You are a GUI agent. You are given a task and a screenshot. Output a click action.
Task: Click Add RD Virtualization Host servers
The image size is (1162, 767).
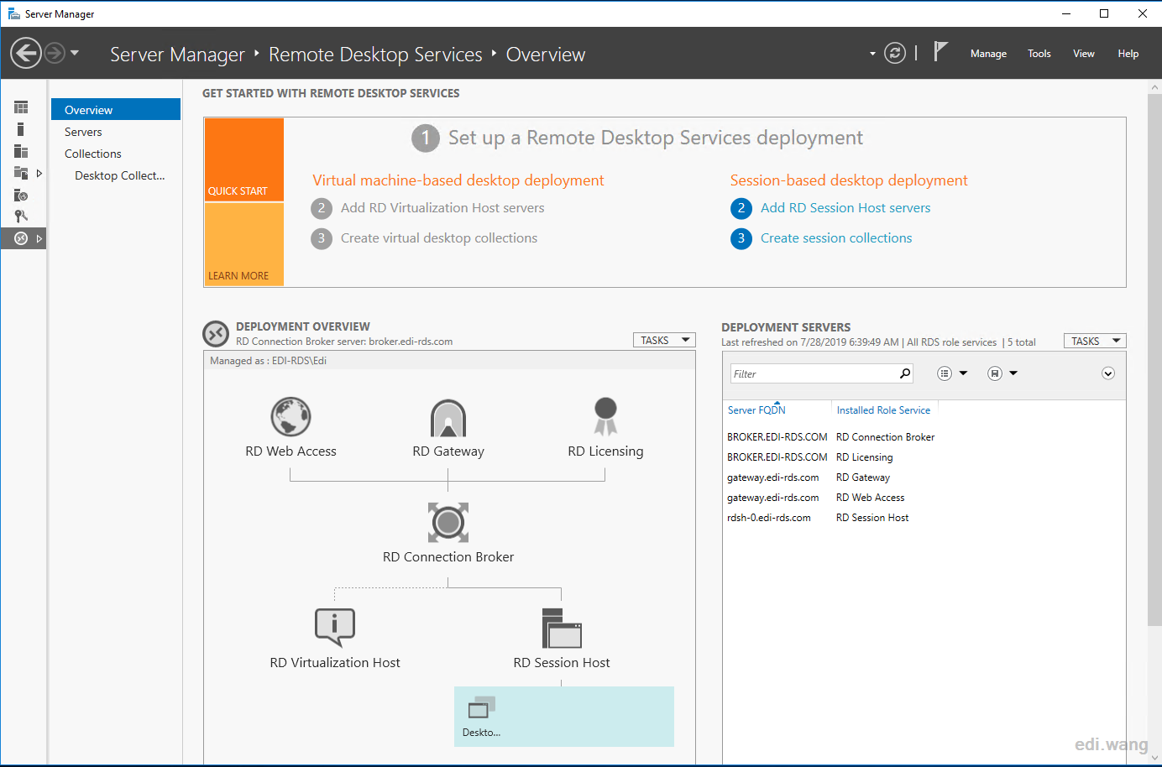(x=442, y=208)
